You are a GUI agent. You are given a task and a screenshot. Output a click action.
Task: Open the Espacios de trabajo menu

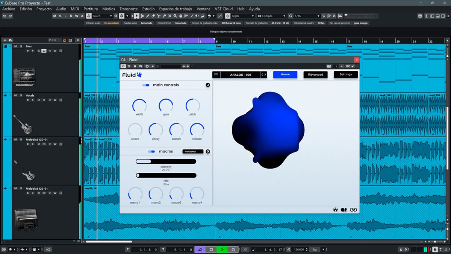(x=176, y=9)
